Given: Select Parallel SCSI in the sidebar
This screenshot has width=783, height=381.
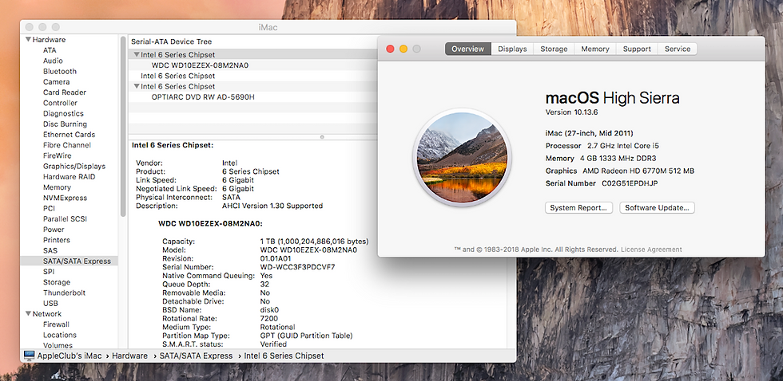Looking at the screenshot, I should pos(65,218).
